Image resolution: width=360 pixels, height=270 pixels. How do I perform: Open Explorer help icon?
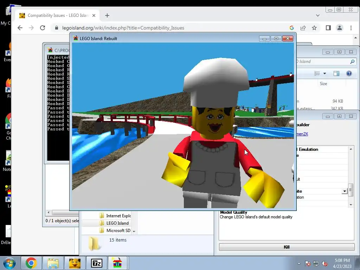pos(349,73)
